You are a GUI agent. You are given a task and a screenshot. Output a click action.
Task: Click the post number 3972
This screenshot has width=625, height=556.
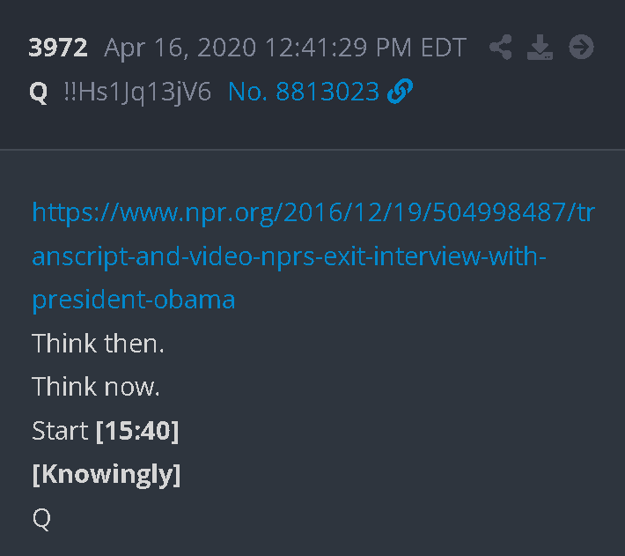pyautogui.click(x=58, y=48)
